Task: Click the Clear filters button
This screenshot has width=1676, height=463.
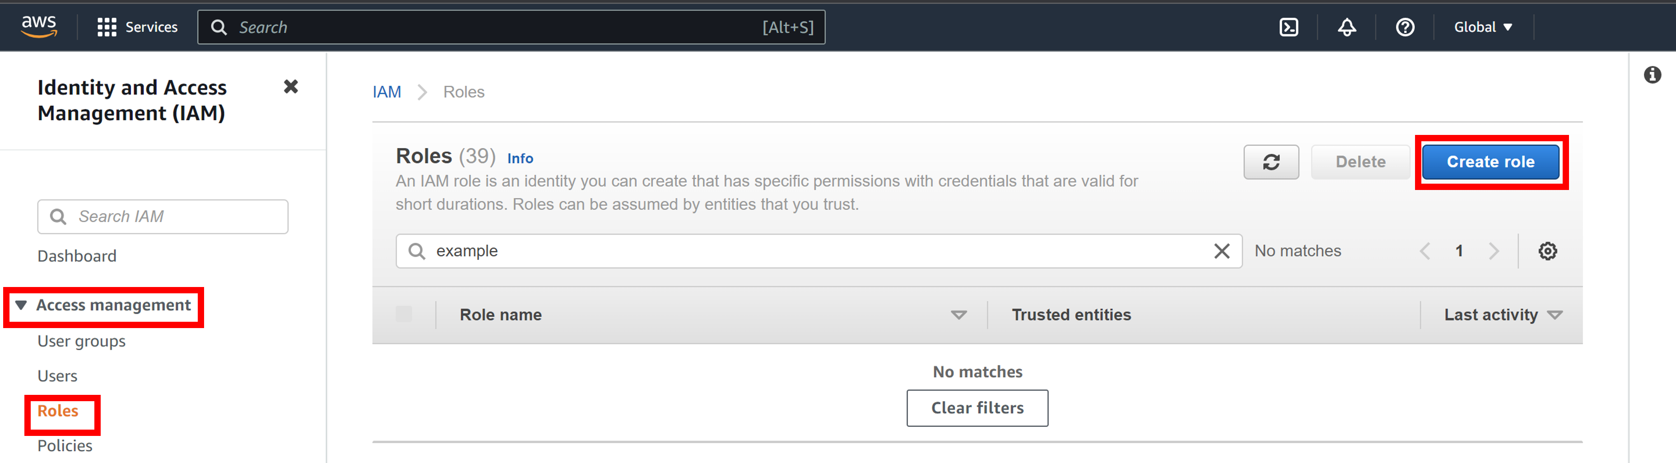Action: click(977, 408)
